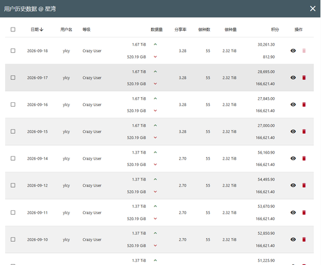Click the points value 54,495.90
Image resolution: width=321 pixels, height=265 pixels.
(x=266, y=179)
